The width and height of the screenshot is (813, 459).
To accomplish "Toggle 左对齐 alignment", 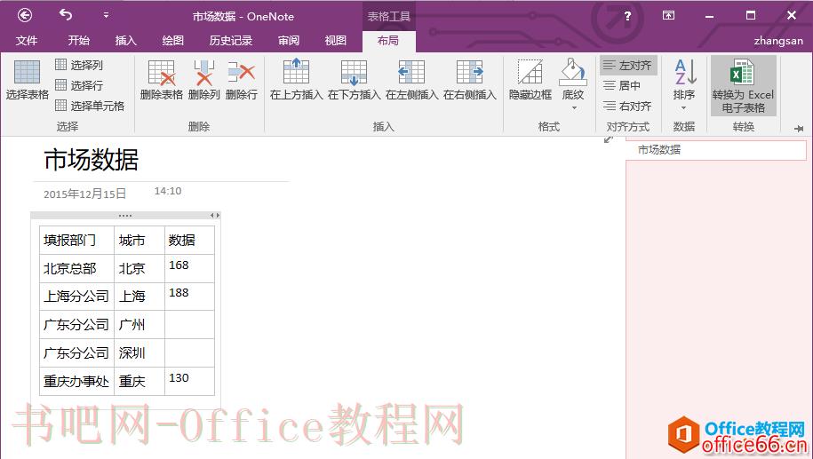I will pyautogui.click(x=628, y=66).
